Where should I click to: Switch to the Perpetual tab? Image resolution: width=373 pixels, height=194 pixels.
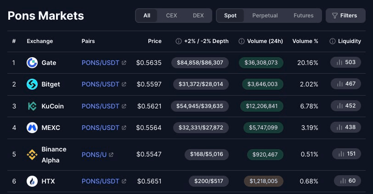[x=265, y=16]
